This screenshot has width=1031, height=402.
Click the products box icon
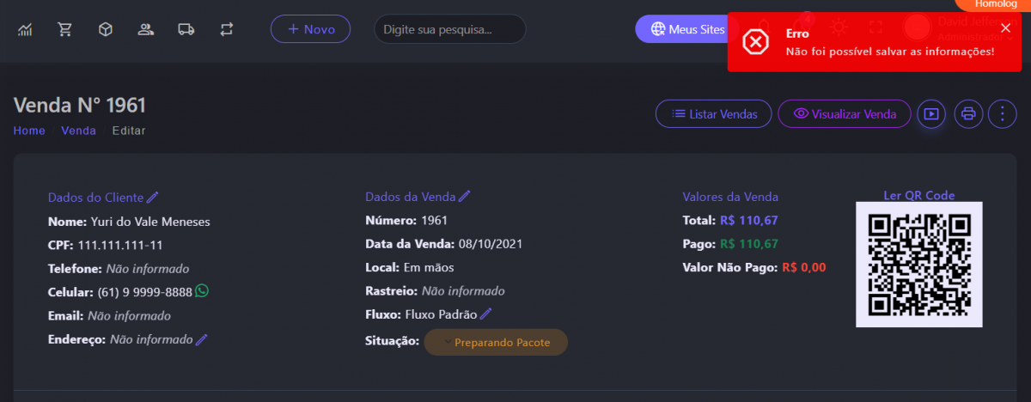(x=105, y=29)
